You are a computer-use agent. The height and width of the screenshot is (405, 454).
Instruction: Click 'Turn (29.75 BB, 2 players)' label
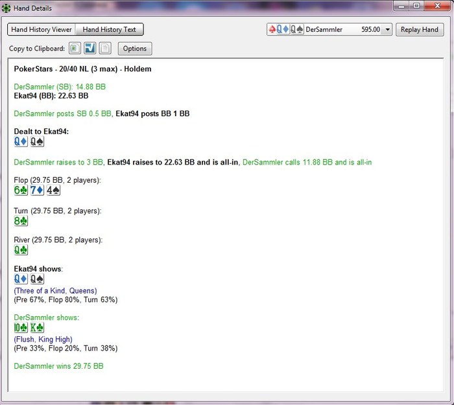point(58,211)
